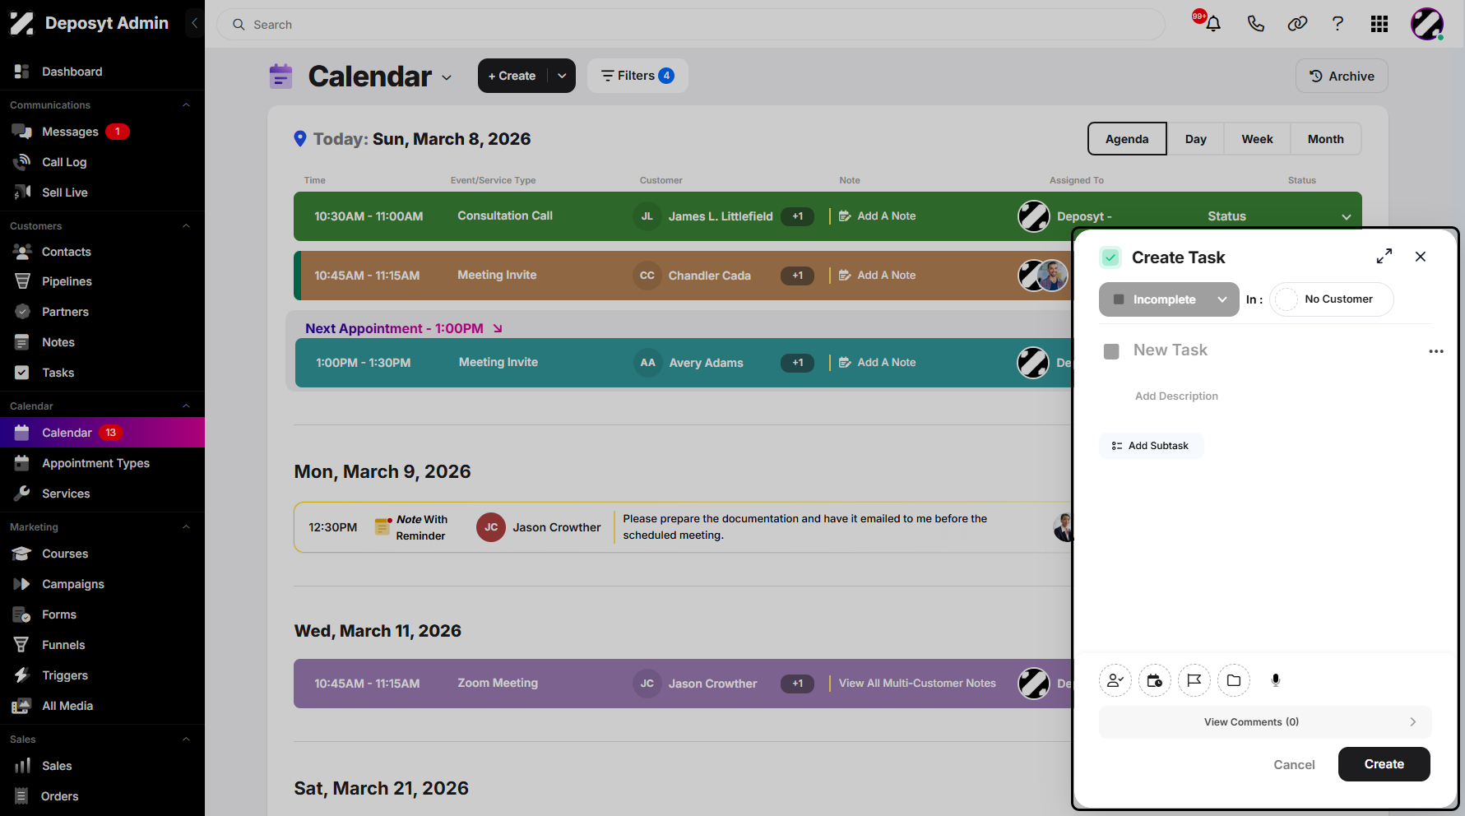Expand Status dropdown on Consultation Call row
Image resolution: width=1465 pixels, height=816 pixels.
pos(1346,217)
